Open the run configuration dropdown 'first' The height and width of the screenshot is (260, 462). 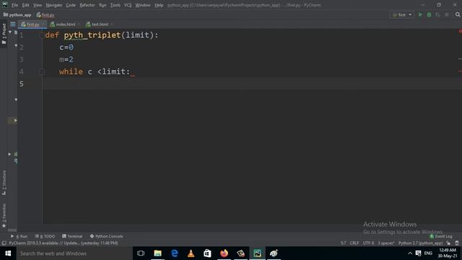click(x=402, y=14)
